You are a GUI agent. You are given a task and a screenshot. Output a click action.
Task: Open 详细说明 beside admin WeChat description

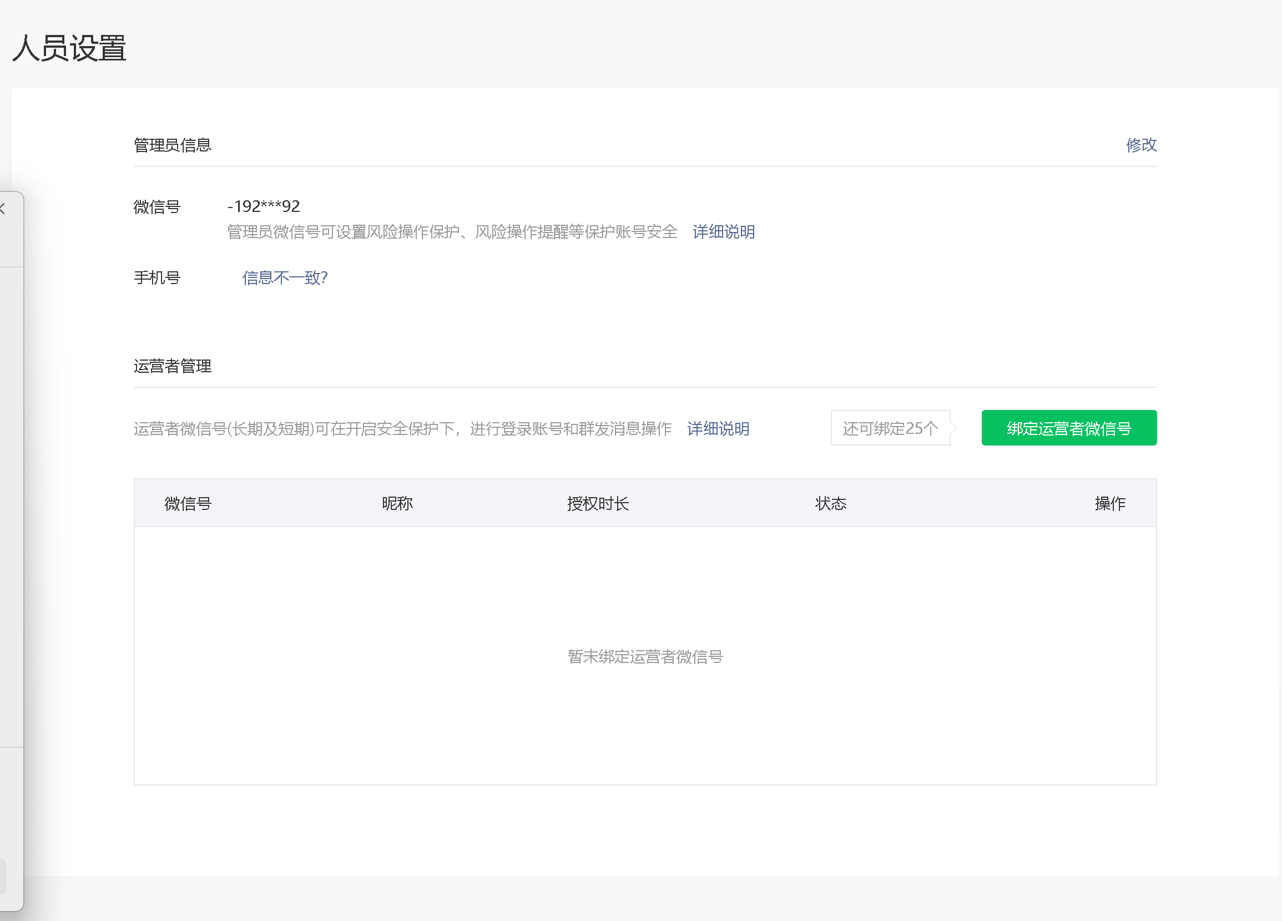click(x=723, y=232)
